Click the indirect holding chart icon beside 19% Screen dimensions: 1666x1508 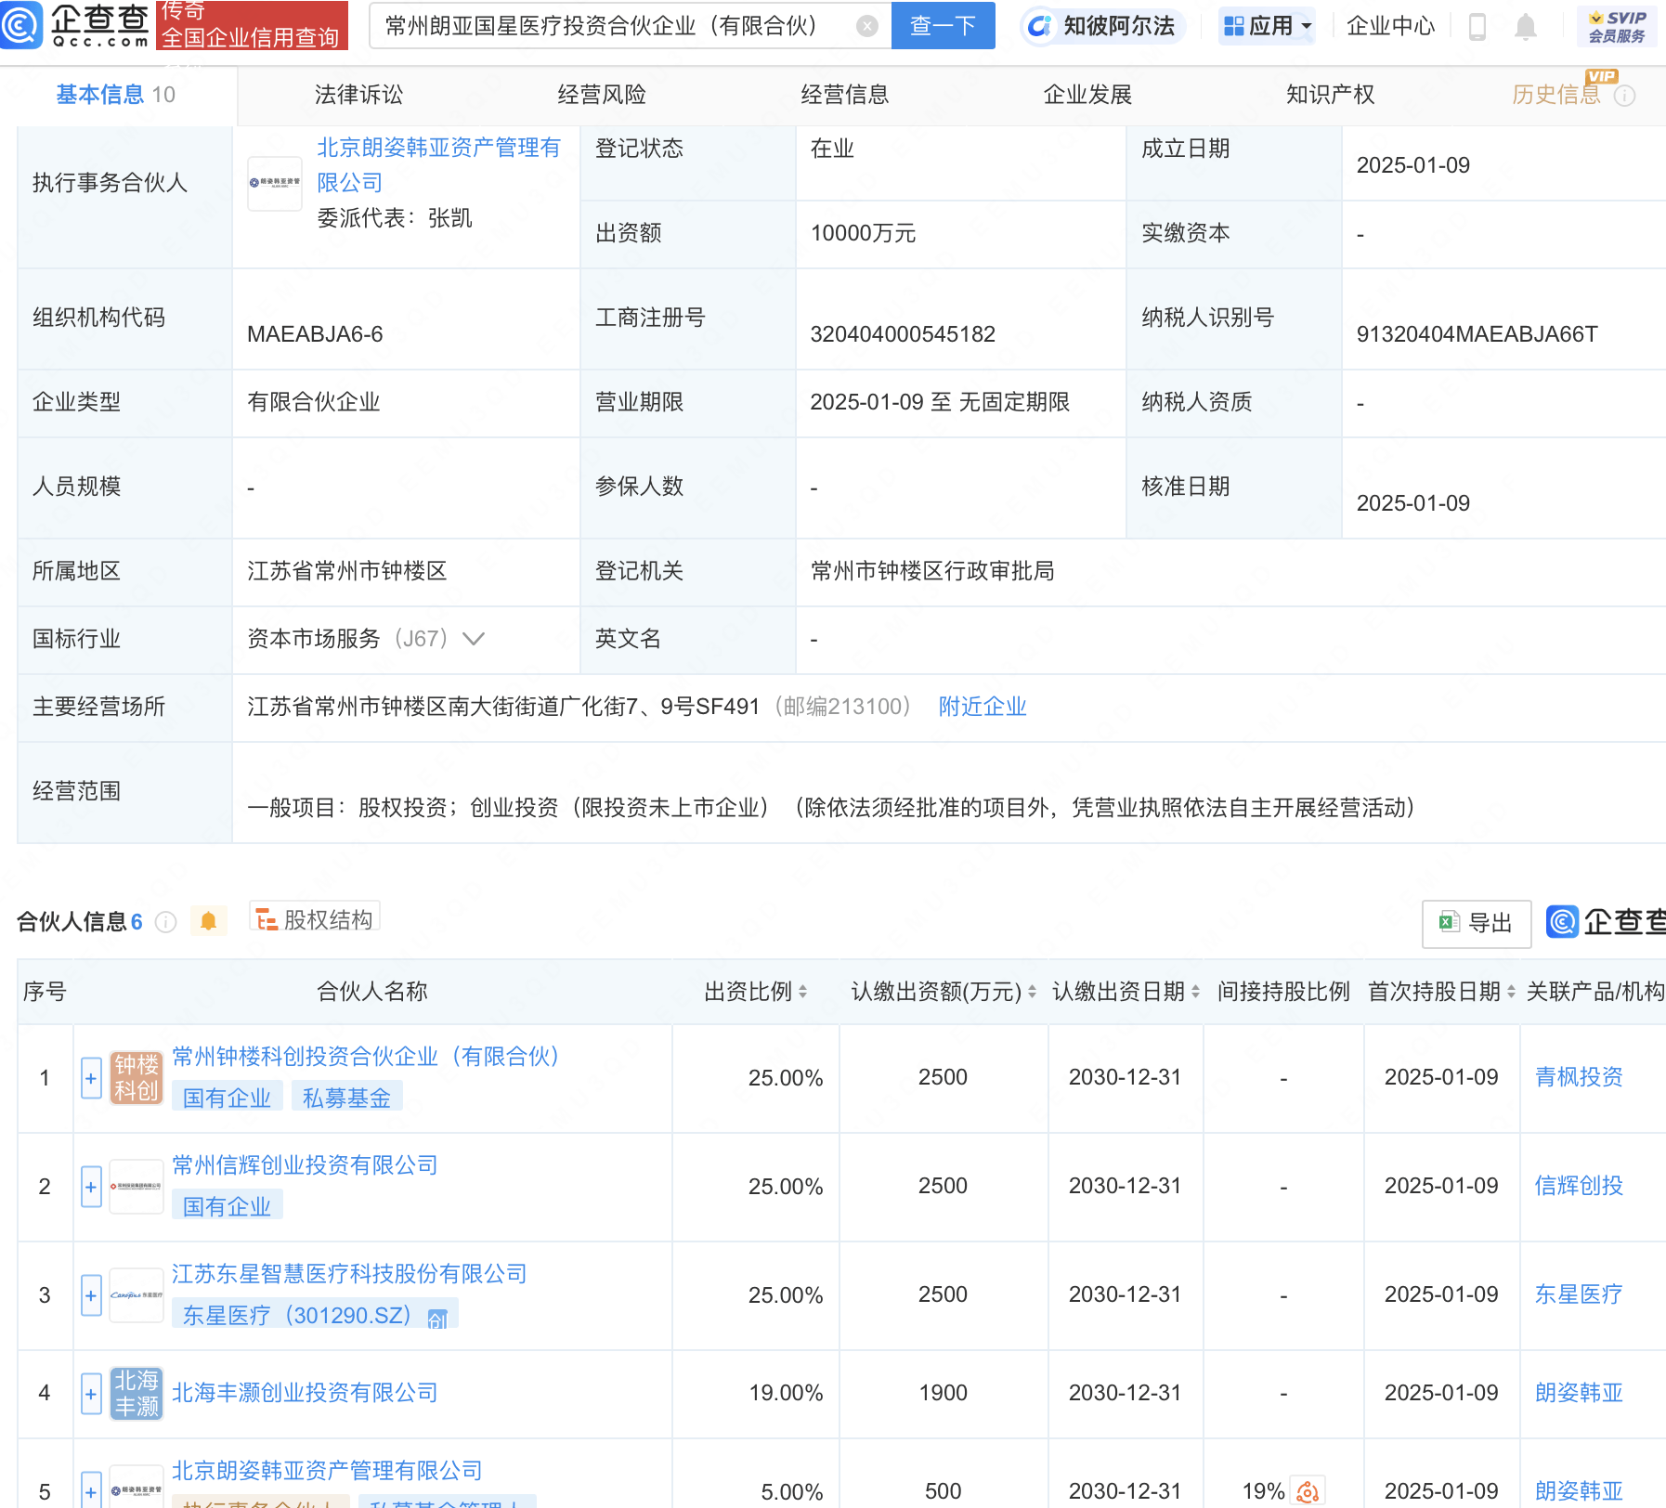click(1308, 1491)
